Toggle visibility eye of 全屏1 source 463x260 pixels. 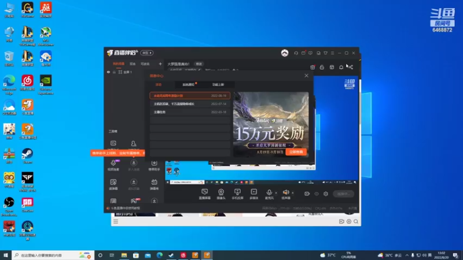pyautogui.click(x=108, y=72)
